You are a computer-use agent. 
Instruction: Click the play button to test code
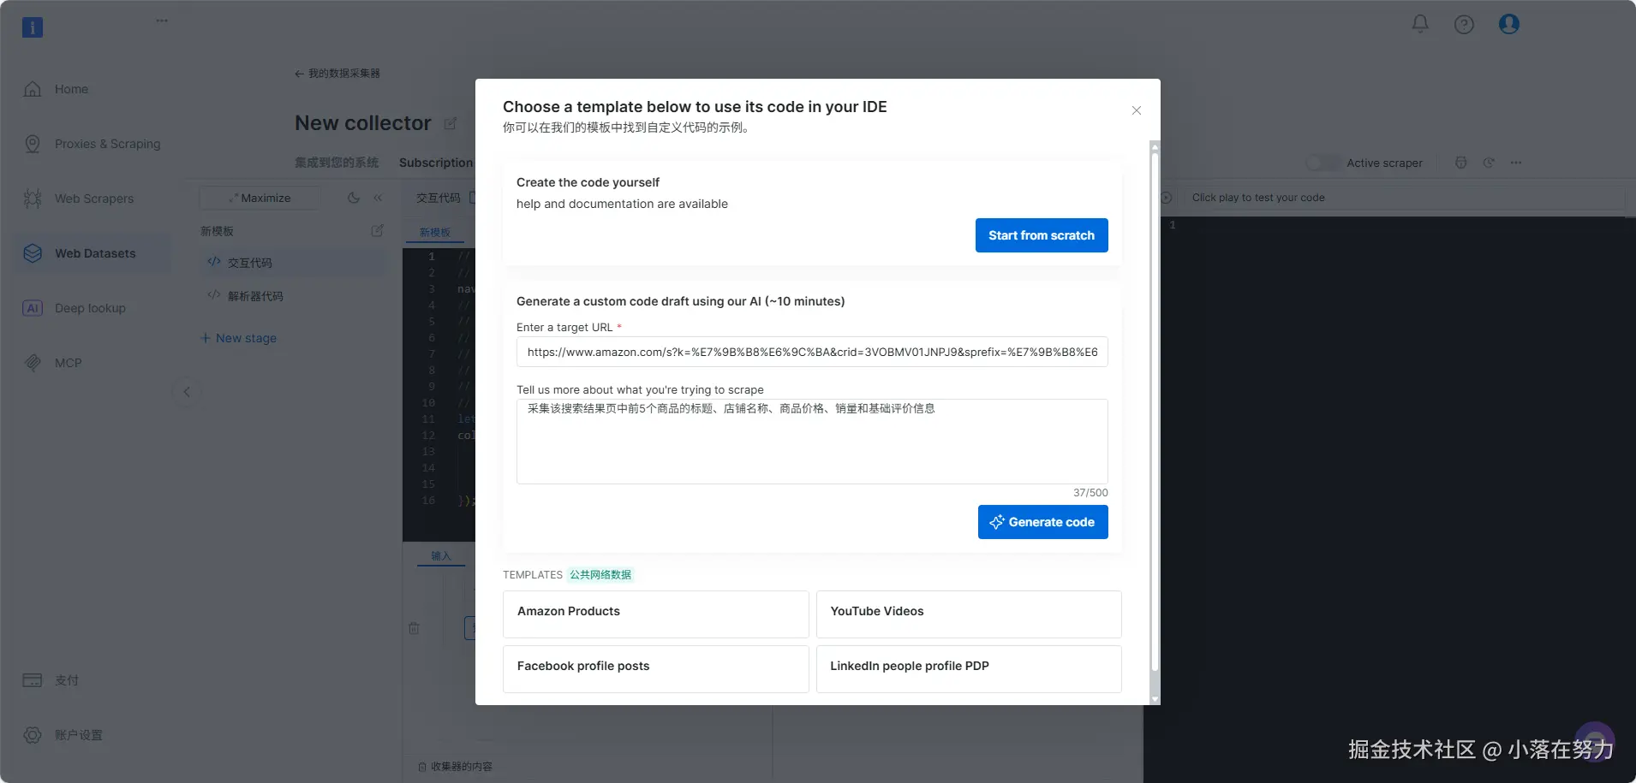pos(1167,198)
